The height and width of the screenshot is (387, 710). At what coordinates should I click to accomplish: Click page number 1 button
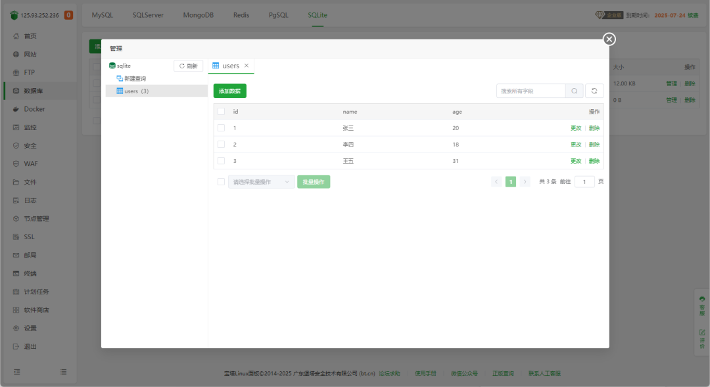click(511, 182)
